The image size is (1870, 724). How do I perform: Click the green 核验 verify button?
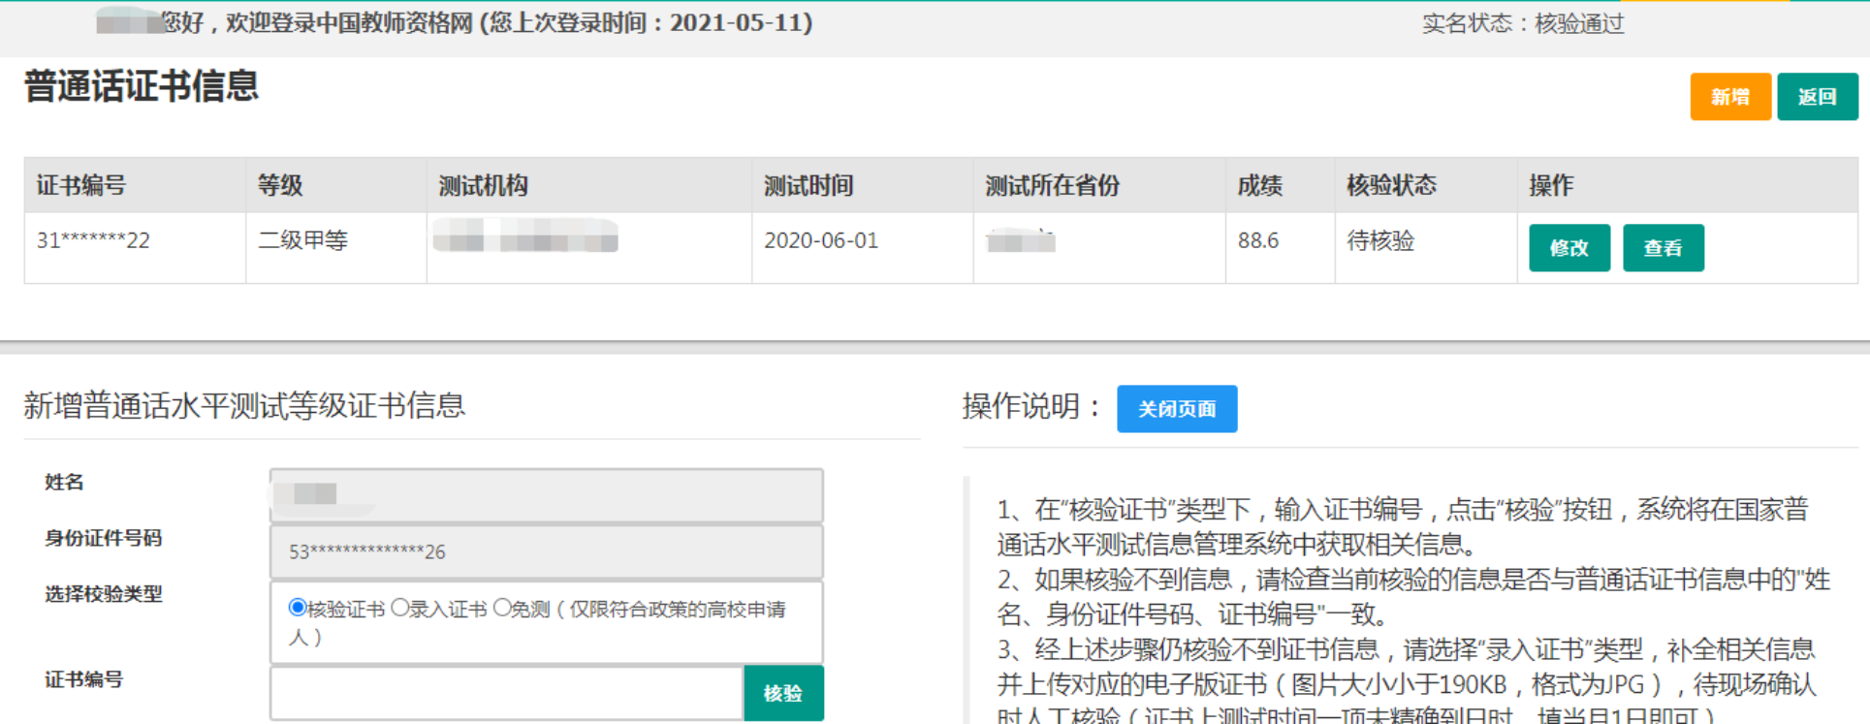pyautogui.click(x=782, y=693)
